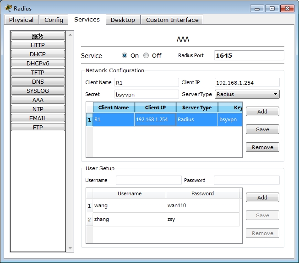
Task: Open the ServerType dropdown
Action: coord(247,94)
